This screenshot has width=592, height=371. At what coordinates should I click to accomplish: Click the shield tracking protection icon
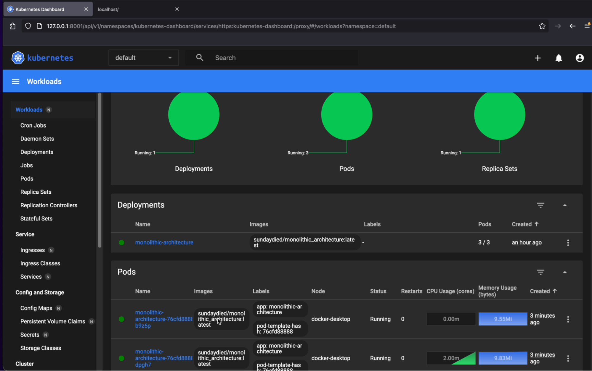[x=28, y=26]
